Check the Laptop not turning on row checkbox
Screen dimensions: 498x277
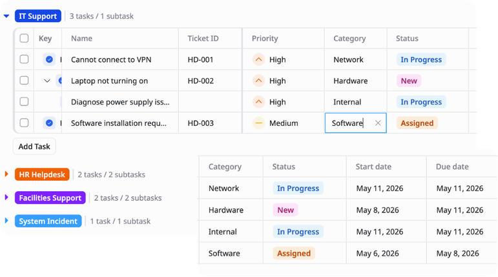coord(24,80)
